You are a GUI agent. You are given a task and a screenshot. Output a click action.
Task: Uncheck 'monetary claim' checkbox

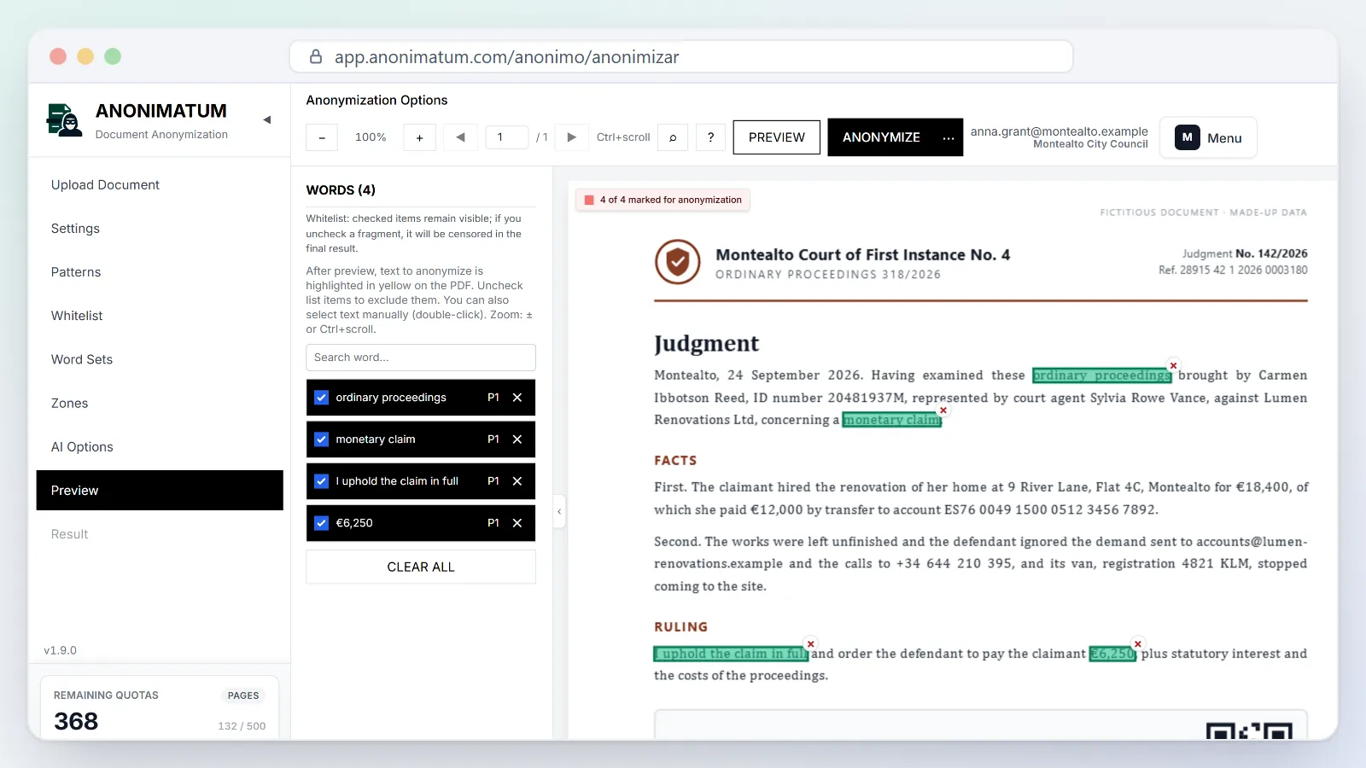coord(322,439)
